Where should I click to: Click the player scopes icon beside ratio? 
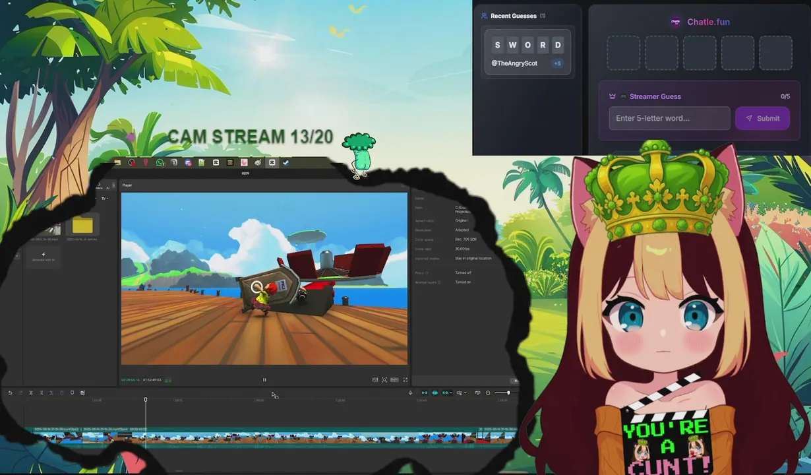point(375,379)
